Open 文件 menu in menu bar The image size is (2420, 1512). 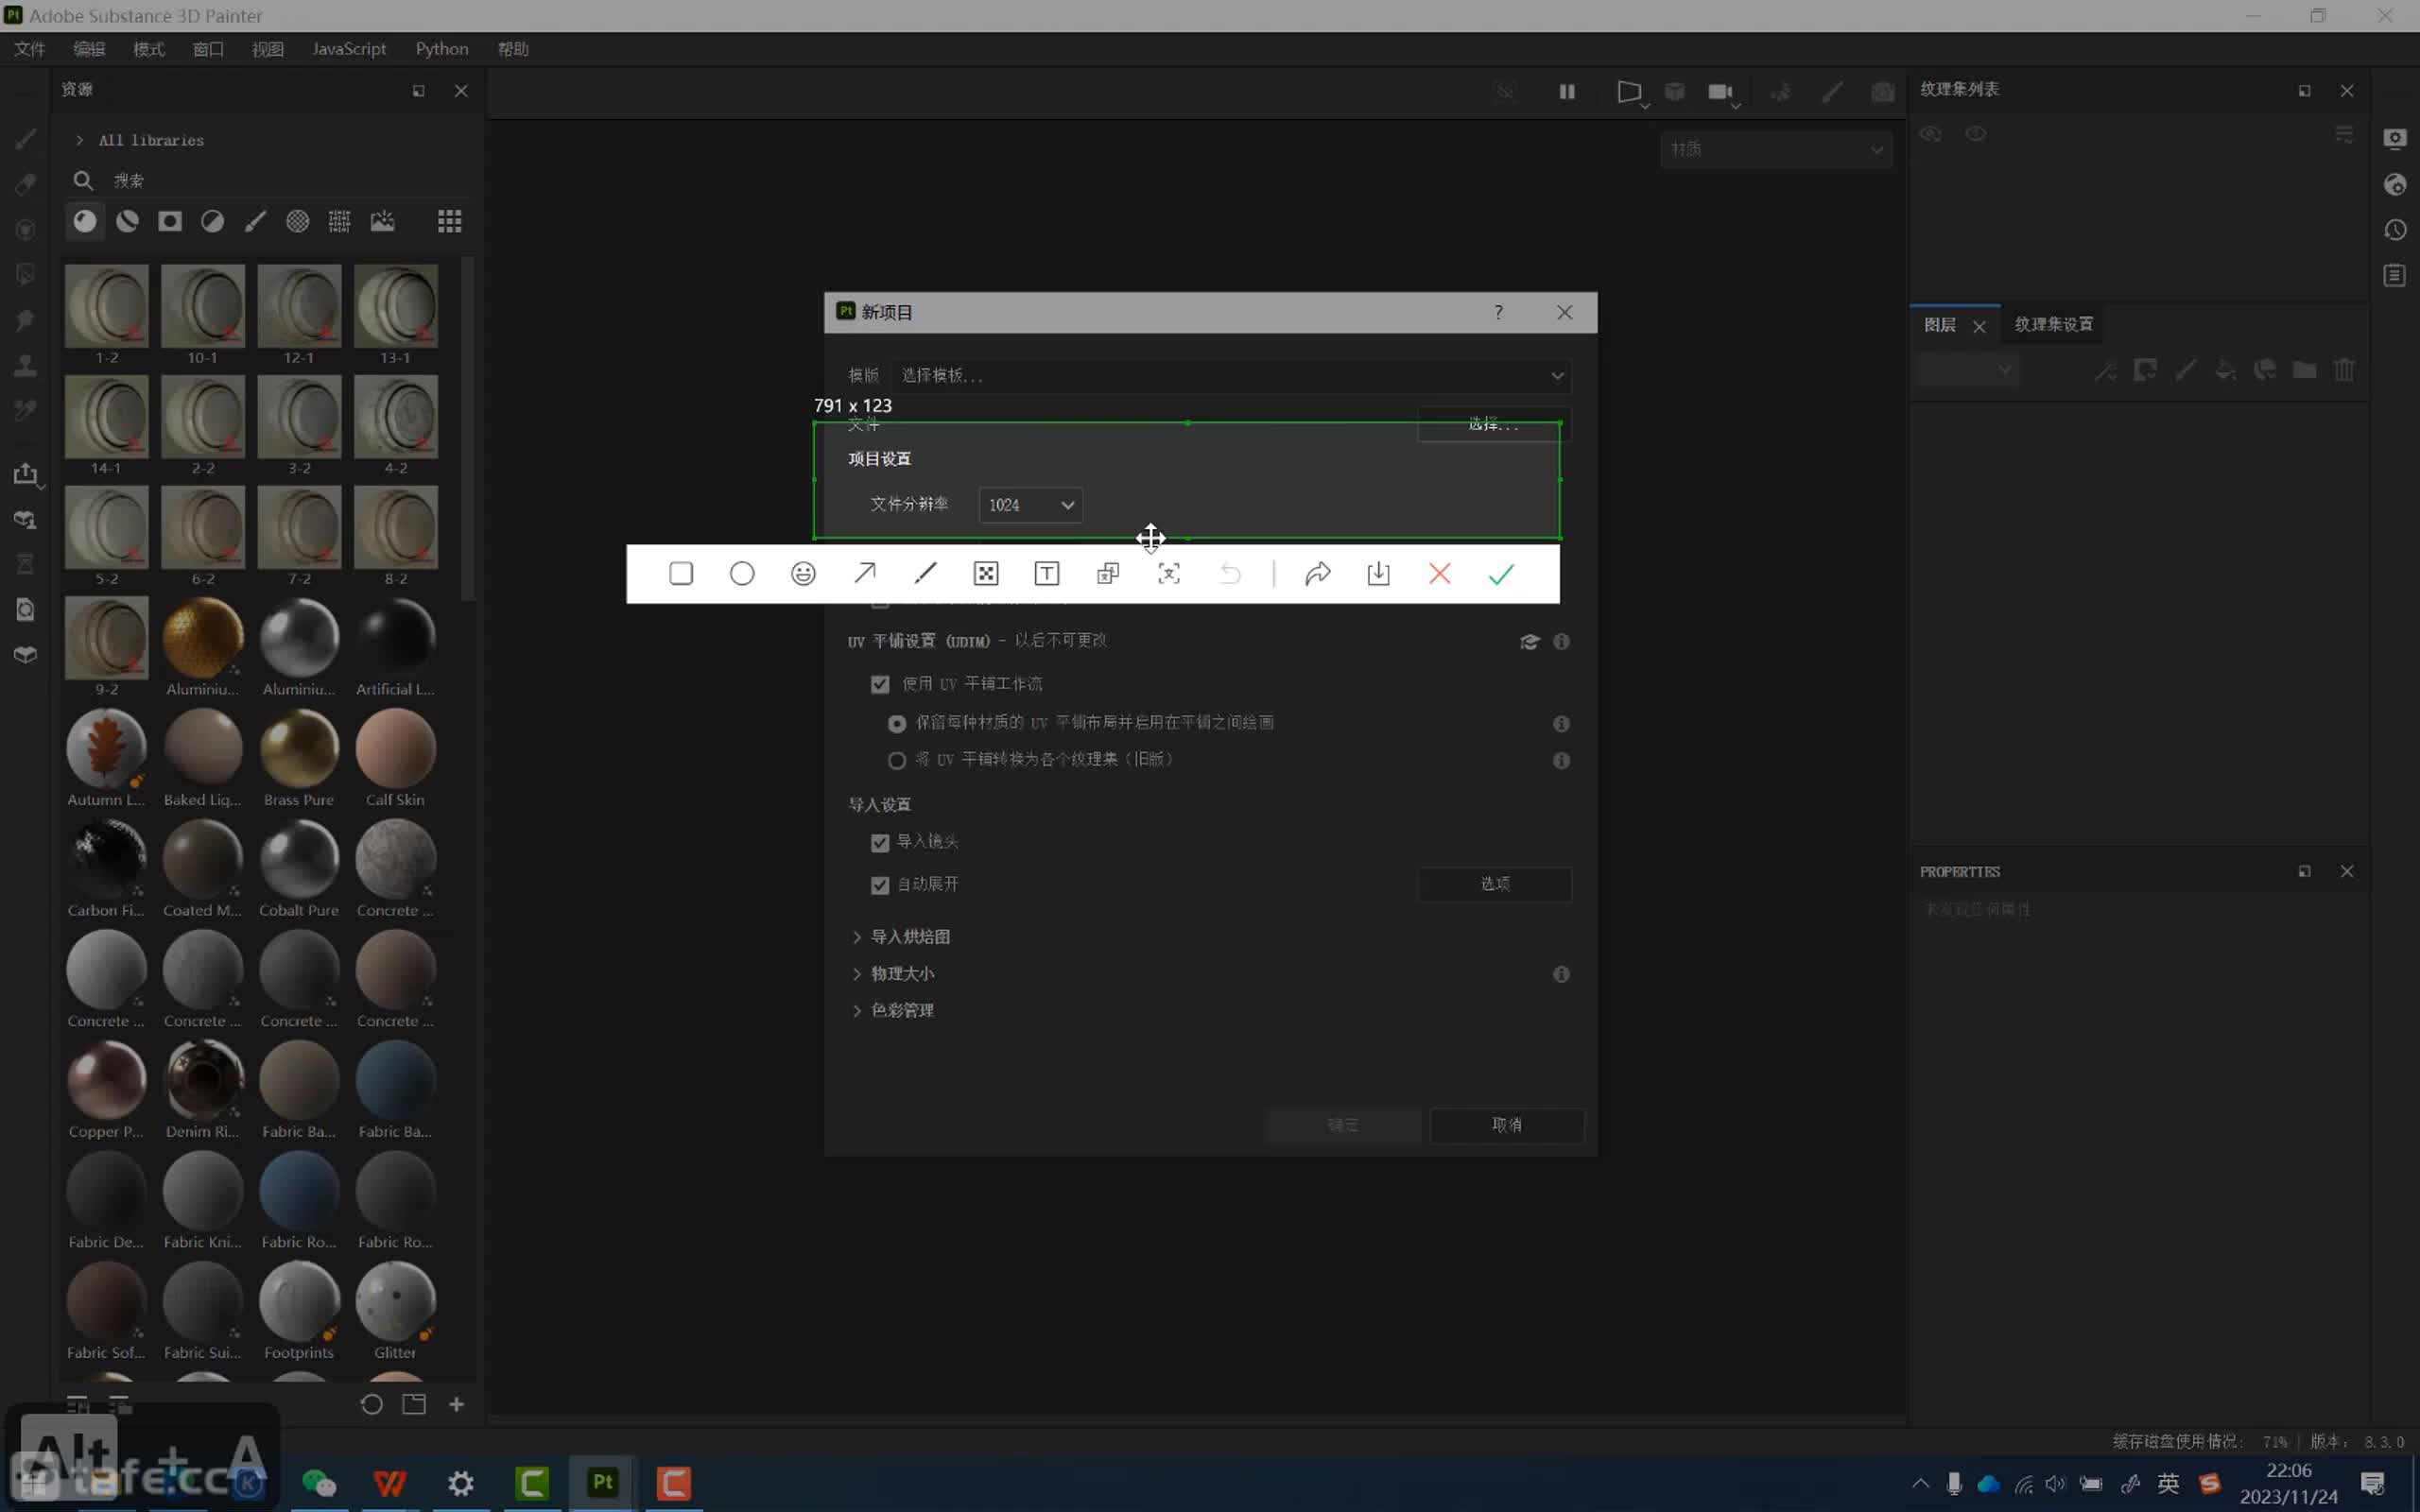coord(29,49)
